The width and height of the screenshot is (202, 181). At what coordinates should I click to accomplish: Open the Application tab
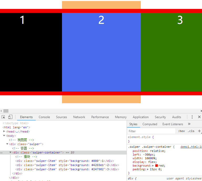(141, 117)
